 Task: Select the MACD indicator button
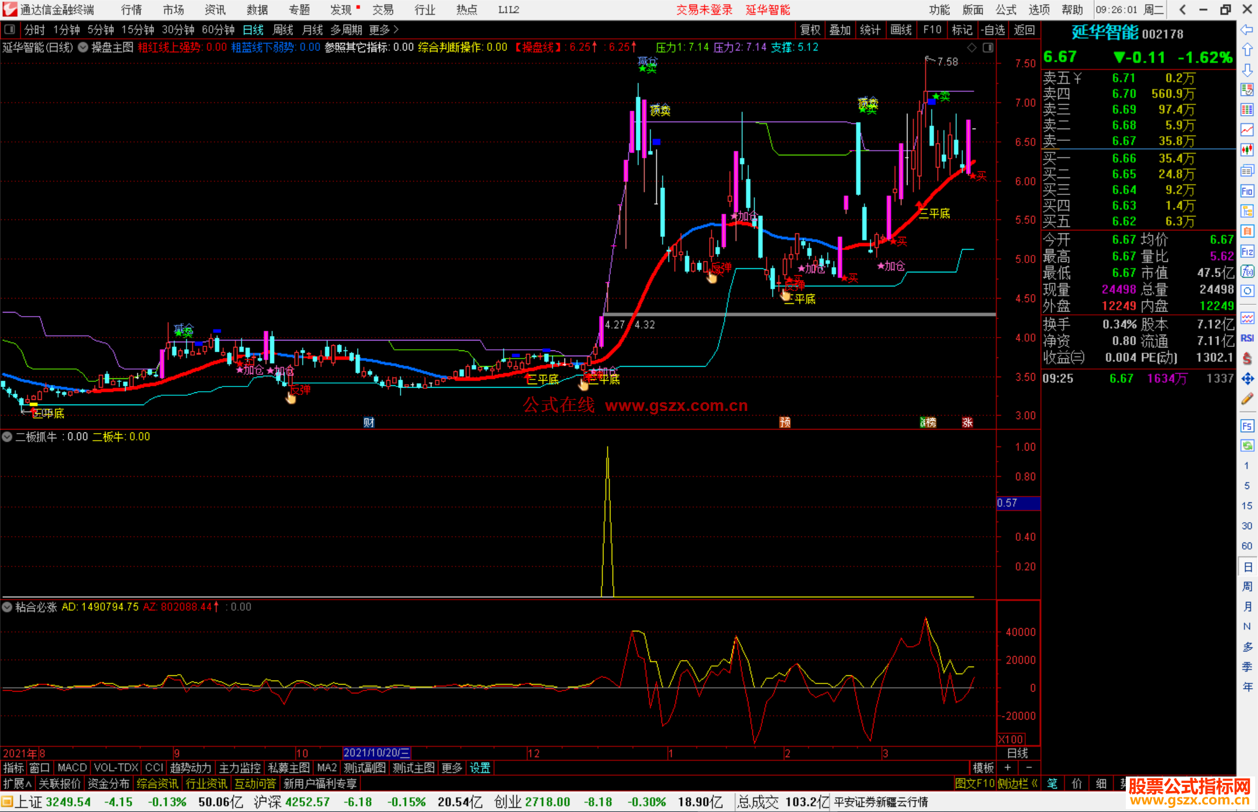pyautogui.click(x=72, y=768)
